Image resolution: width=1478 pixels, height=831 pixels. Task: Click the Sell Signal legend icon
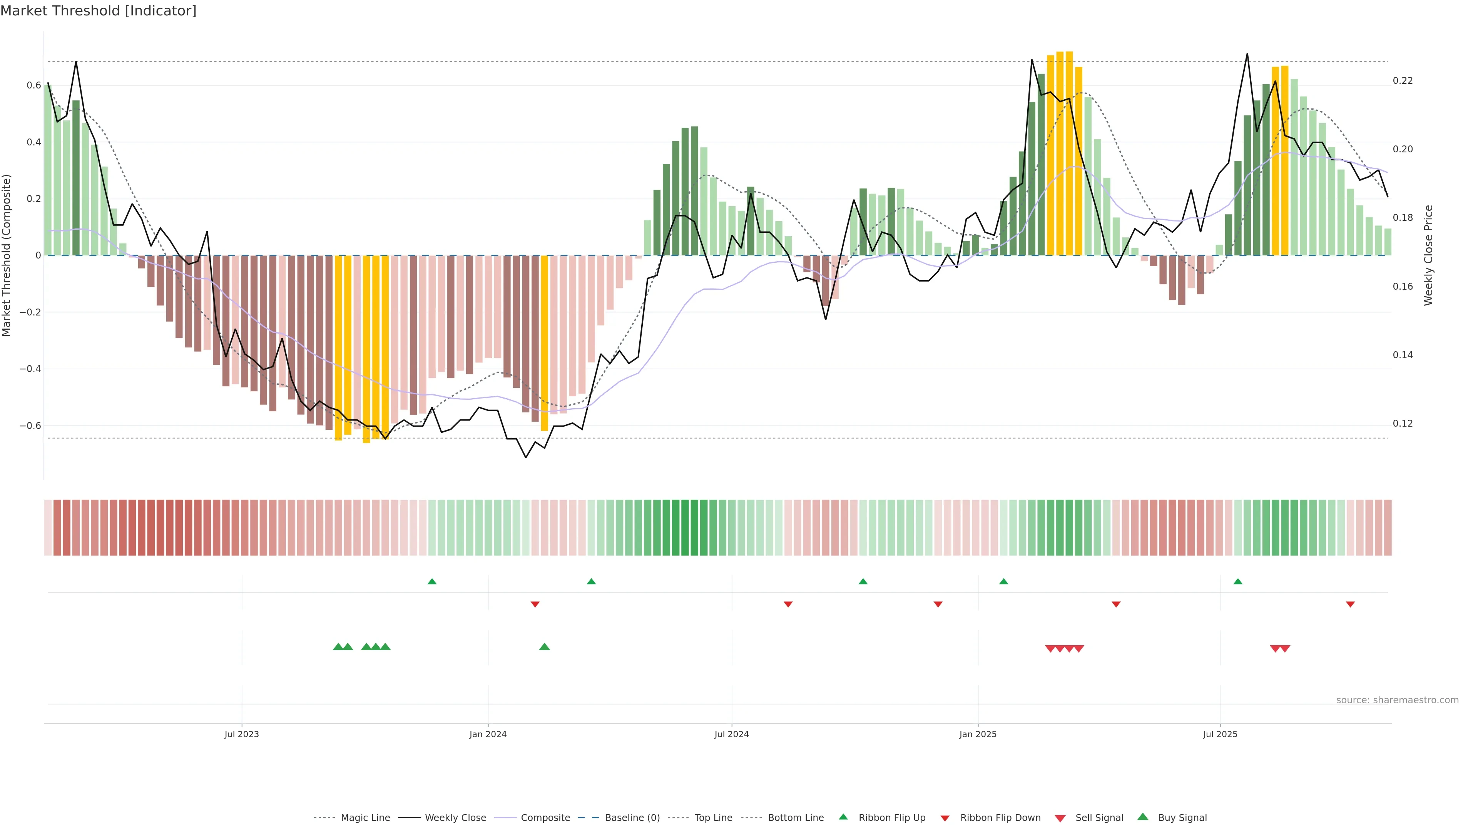pos(1060,818)
